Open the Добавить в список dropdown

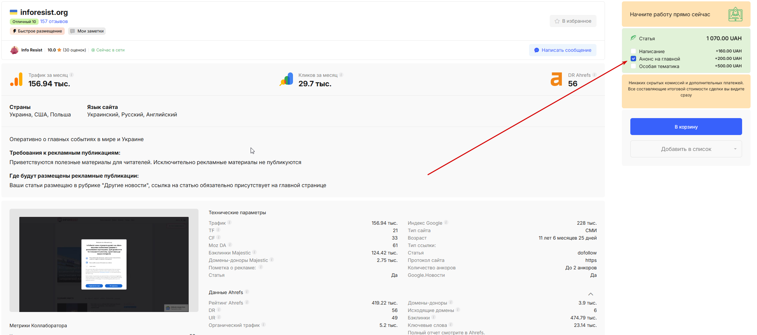(x=686, y=149)
